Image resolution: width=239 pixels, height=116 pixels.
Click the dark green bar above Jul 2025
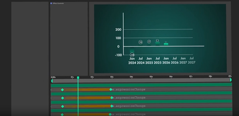point(157,44)
